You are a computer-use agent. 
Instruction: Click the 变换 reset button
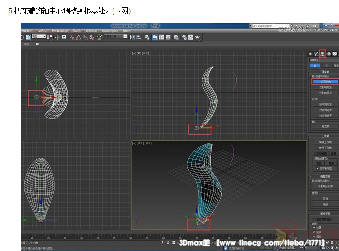tap(326, 198)
